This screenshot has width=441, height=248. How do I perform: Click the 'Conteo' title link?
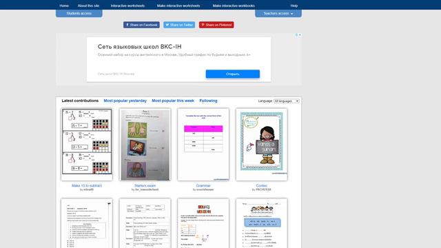tap(262, 185)
